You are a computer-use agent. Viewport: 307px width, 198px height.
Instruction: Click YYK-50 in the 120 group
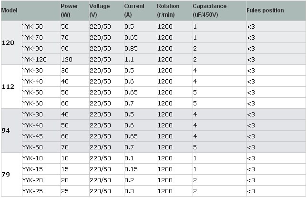[32, 26]
